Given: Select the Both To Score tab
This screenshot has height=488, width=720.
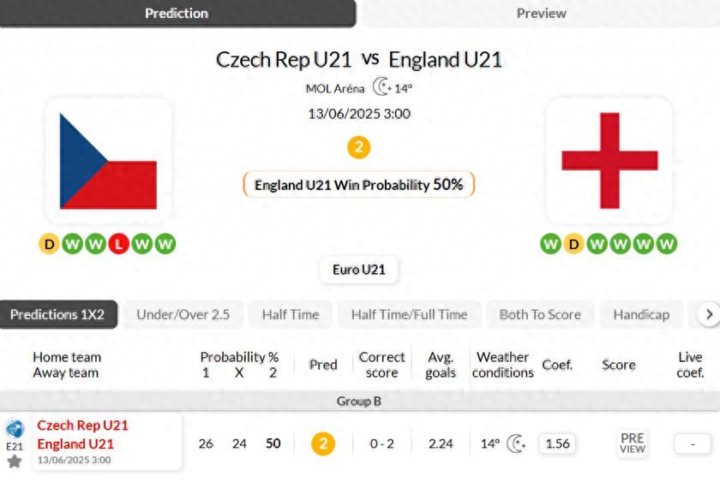Looking at the screenshot, I should click(x=540, y=314).
